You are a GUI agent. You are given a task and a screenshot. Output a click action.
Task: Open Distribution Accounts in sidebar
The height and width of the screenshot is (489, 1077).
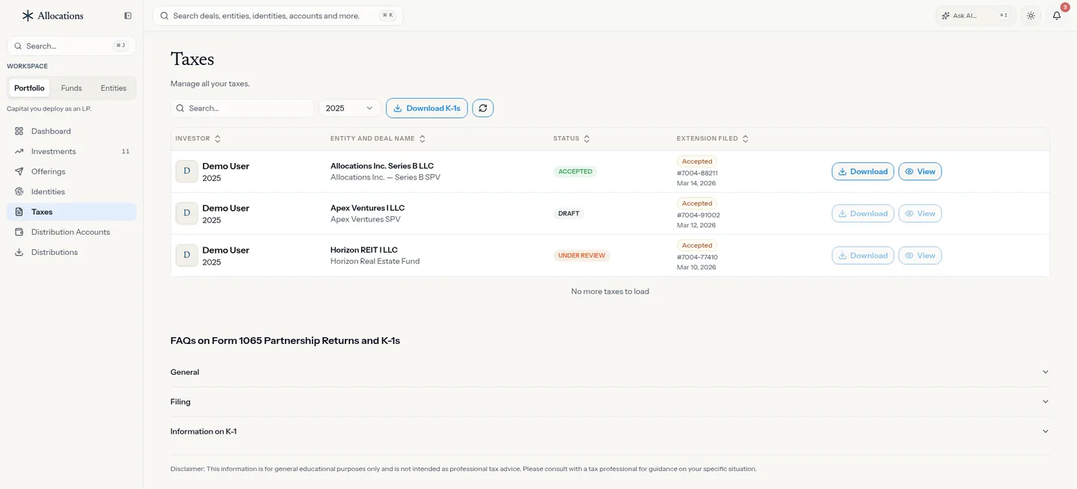pyautogui.click(x=72, y=232)
